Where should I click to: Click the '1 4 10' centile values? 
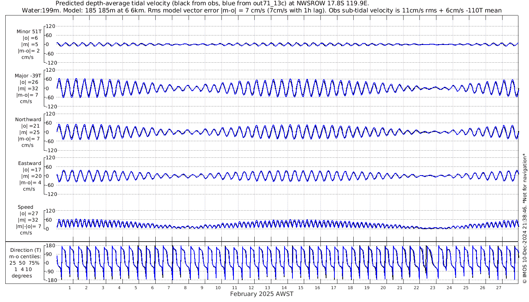point(23,269)
